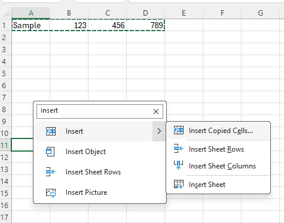Select column B header
Screen dimensions: 284x223
pyautogui.click(x=69, y=13)
